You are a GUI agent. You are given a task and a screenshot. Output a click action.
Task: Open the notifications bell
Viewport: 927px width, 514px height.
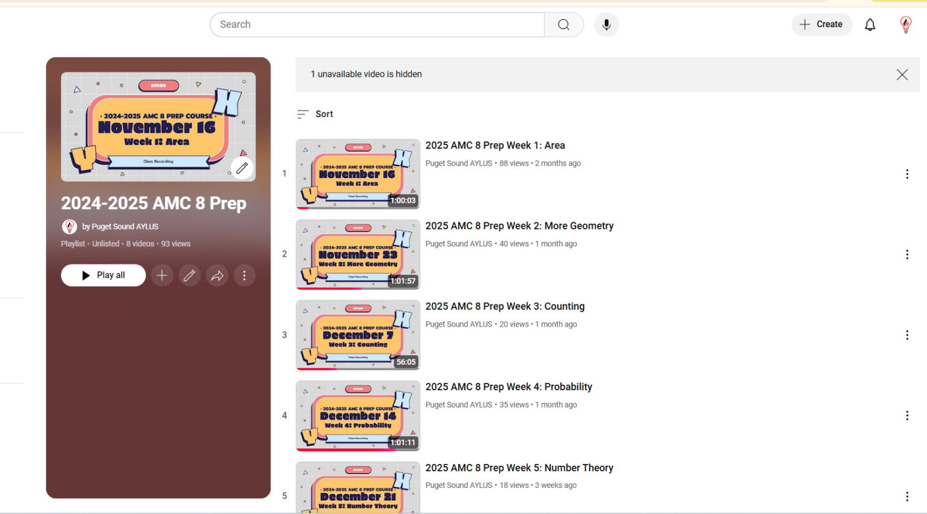click(870, 25)
